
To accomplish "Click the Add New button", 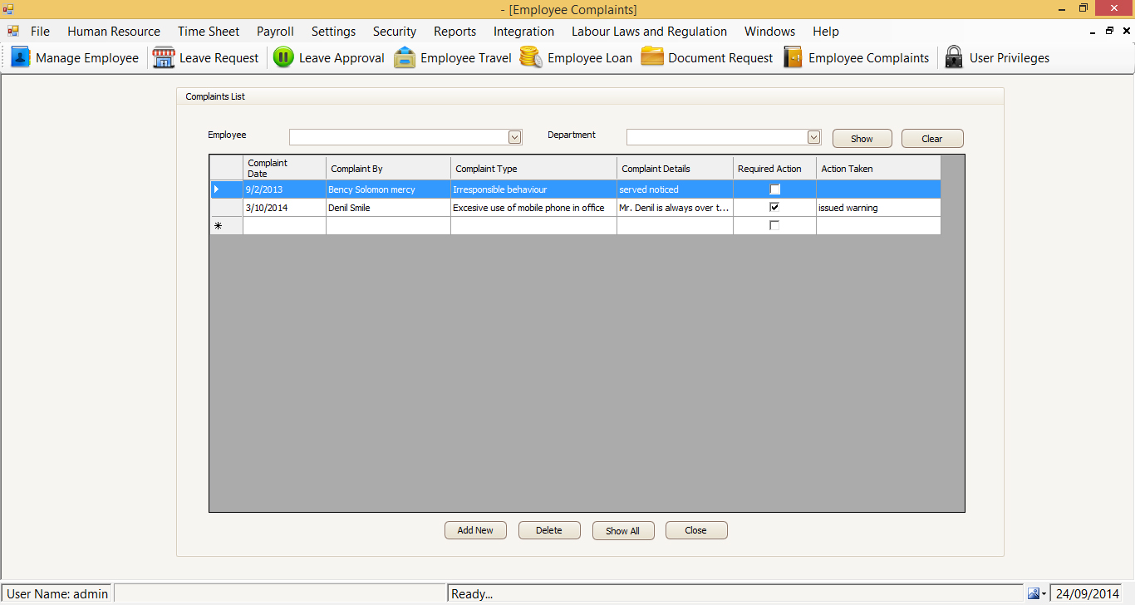I will pyautogui.click(x=475, y=530).
